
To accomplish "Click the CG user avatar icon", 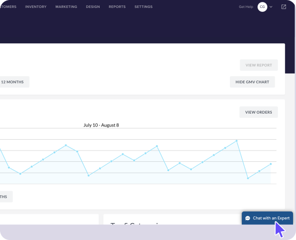I will [262, 7].
